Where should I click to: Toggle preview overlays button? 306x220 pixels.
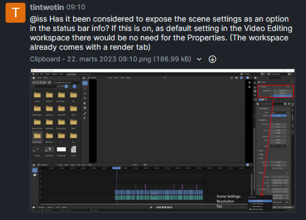(x=247, y=78)
